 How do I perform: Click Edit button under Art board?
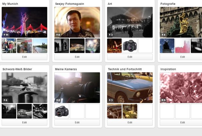pyautogui.click(x=130, y=57)
